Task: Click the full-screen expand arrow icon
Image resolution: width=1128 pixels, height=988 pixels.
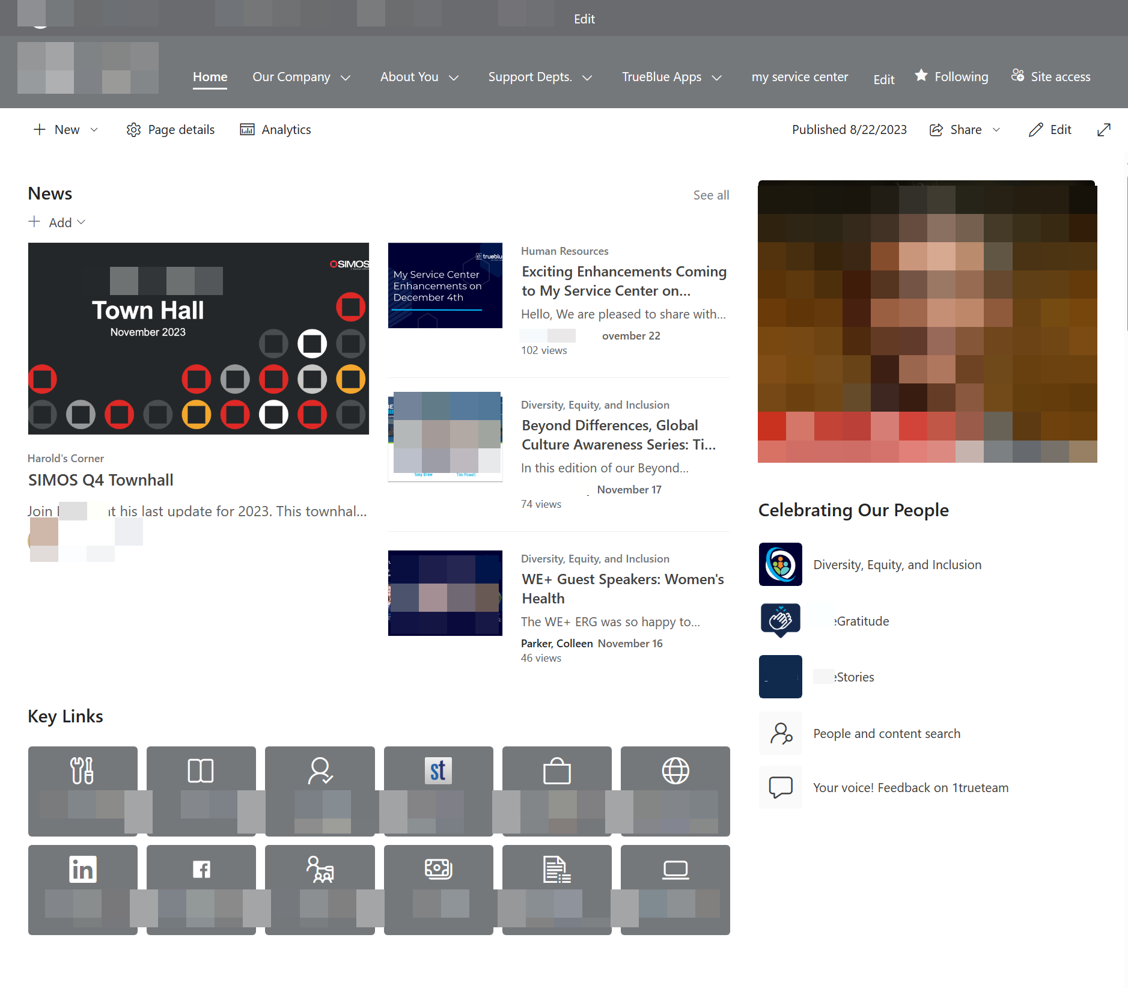Action: click(1105, 129)
